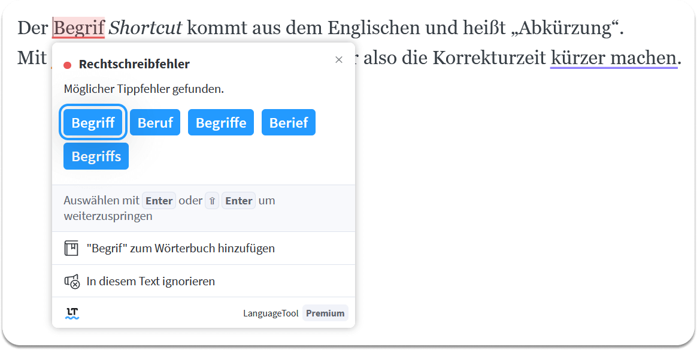
Task: Click the Premium badge
Action: coord(325,313)
